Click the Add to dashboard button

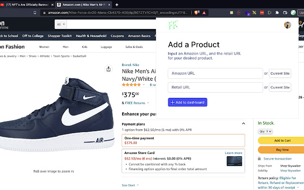click(x=188, y=102)
